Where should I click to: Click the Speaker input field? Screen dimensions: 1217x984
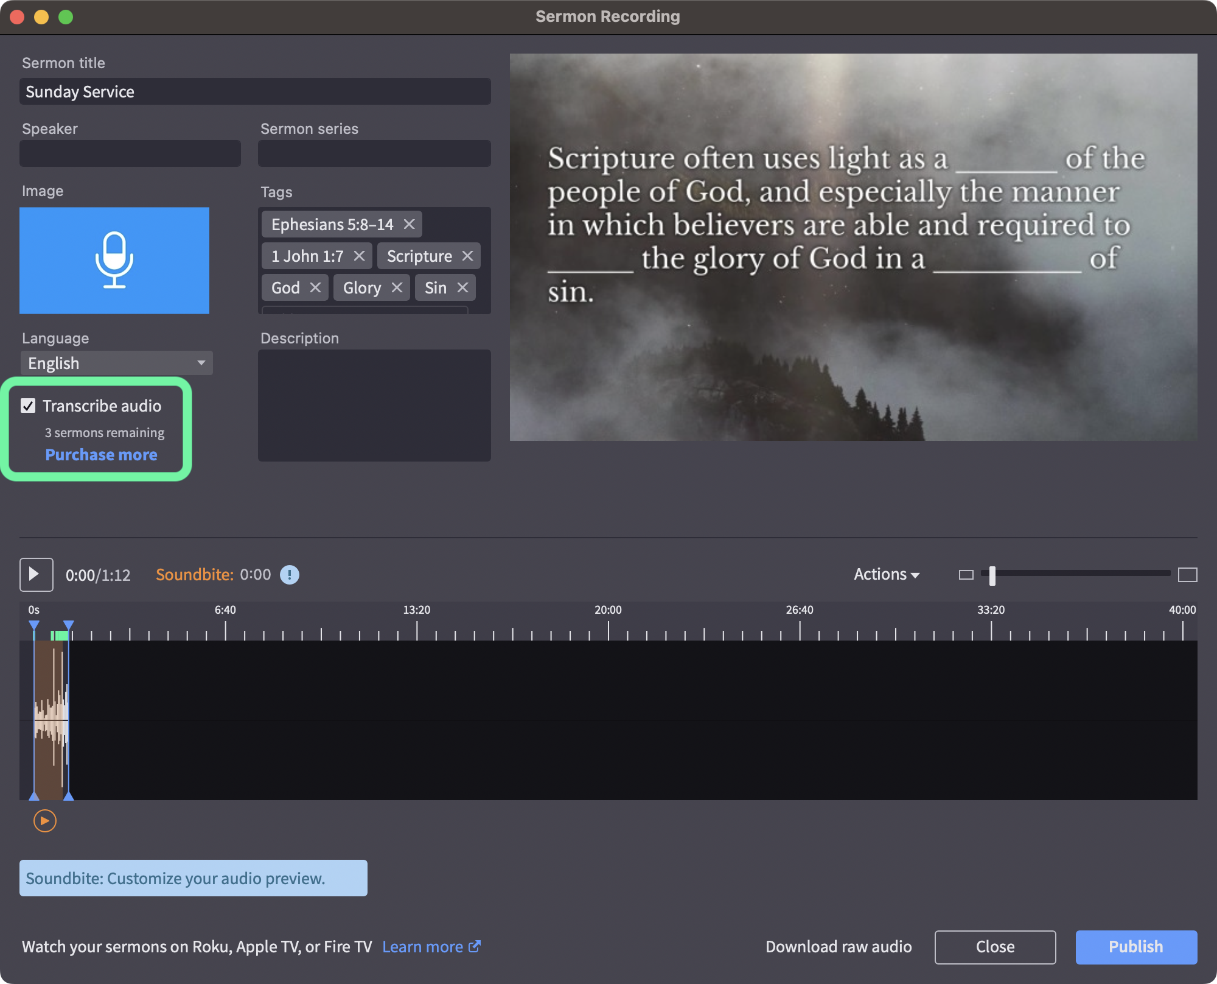[130, 153]
